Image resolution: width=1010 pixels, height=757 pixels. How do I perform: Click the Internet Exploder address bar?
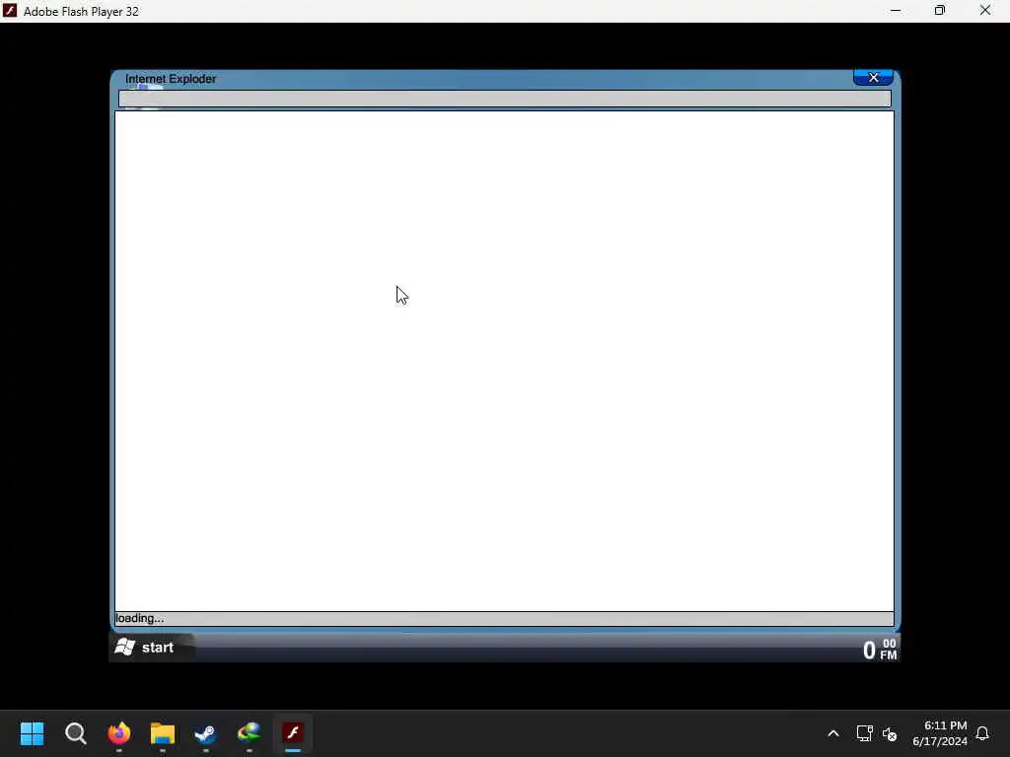pyautogui.click(x=504, y=99)
